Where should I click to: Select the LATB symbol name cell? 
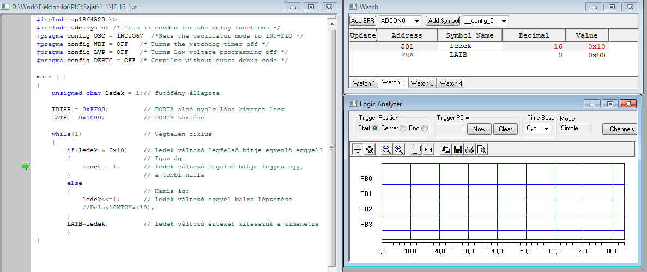tap(470, 55)
